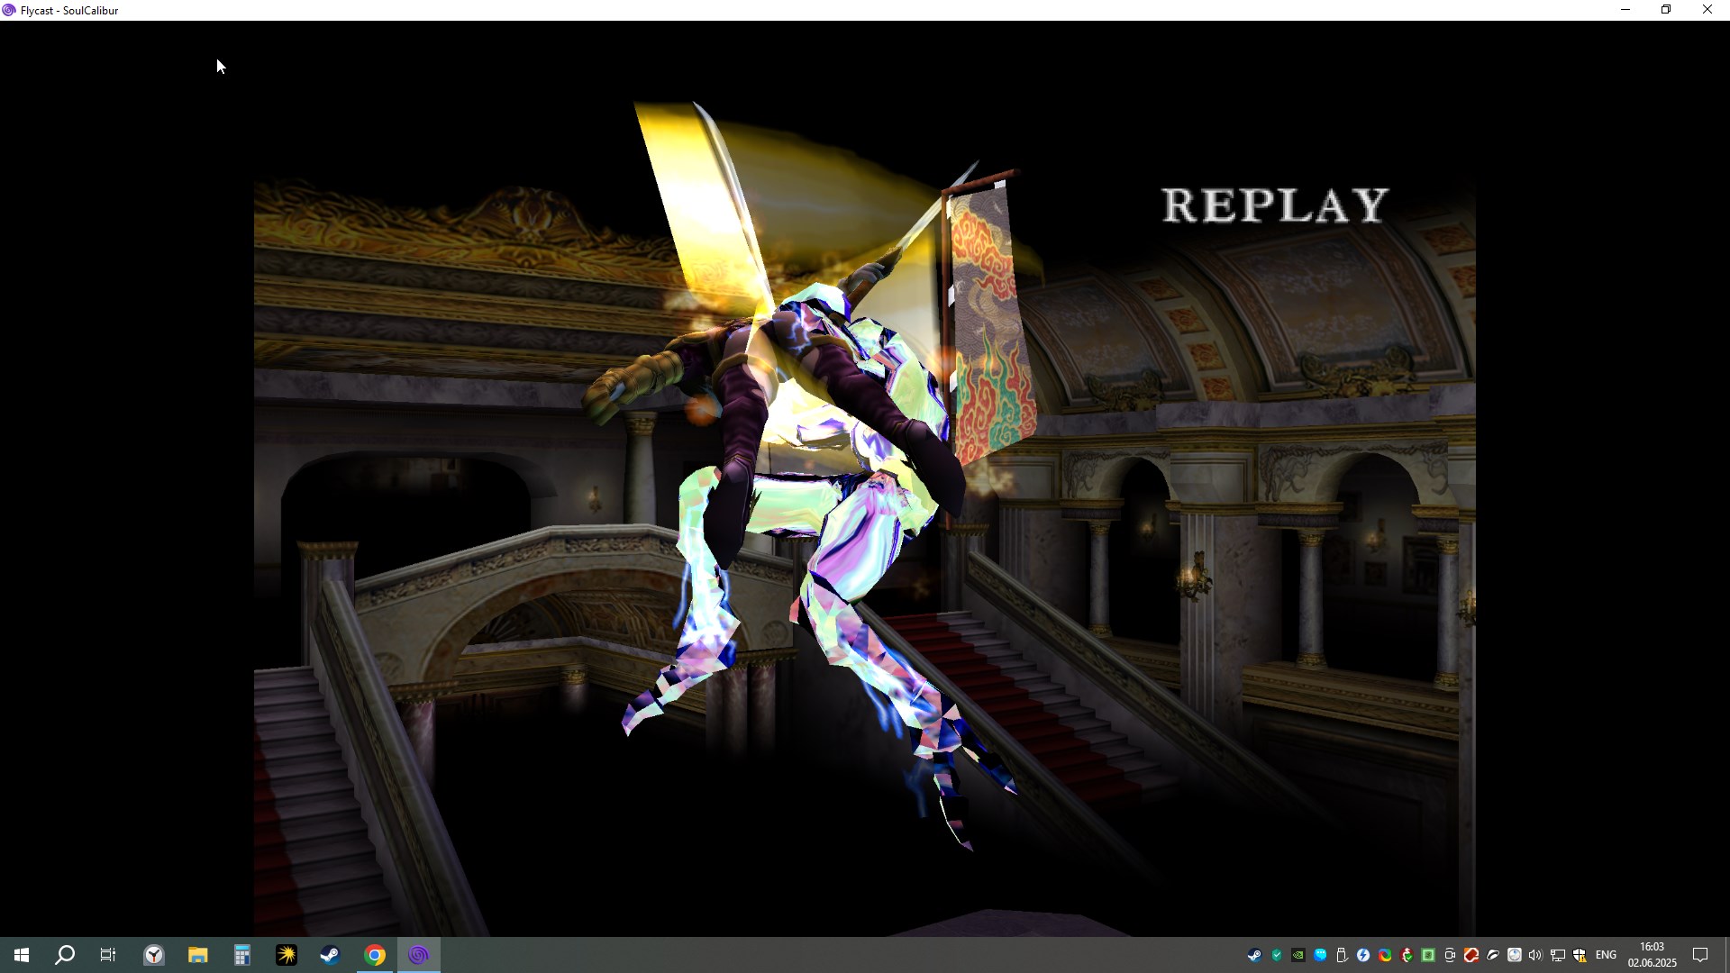Open Google Chrome from the taskbar

pos(375,955)
